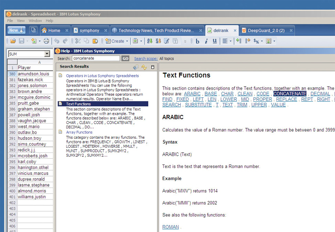Image resolution: width=335 pixels, height=232 pixels.
Task: Expand the export icon dropdown arrow
Action: click(40, 41)
